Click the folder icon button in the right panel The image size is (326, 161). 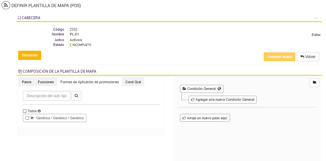pyautogui.click(x=315, y=83)
